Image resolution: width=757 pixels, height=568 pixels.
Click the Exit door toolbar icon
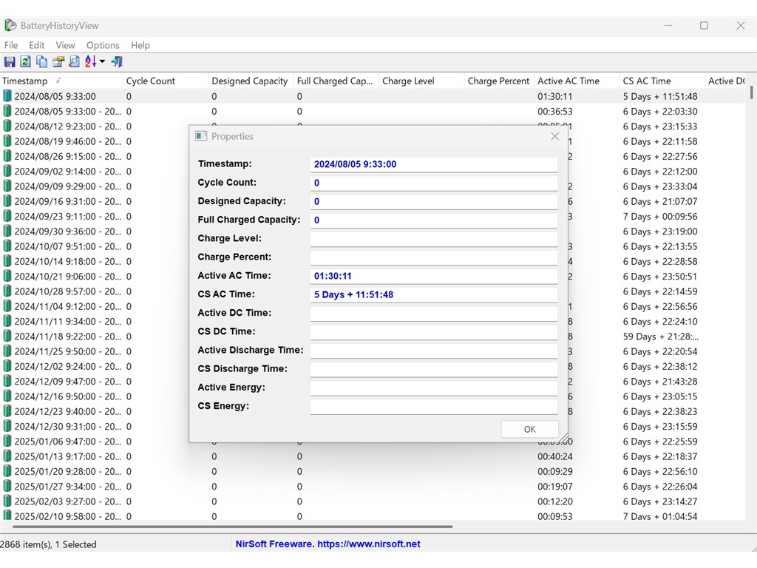tap(117, 62)
